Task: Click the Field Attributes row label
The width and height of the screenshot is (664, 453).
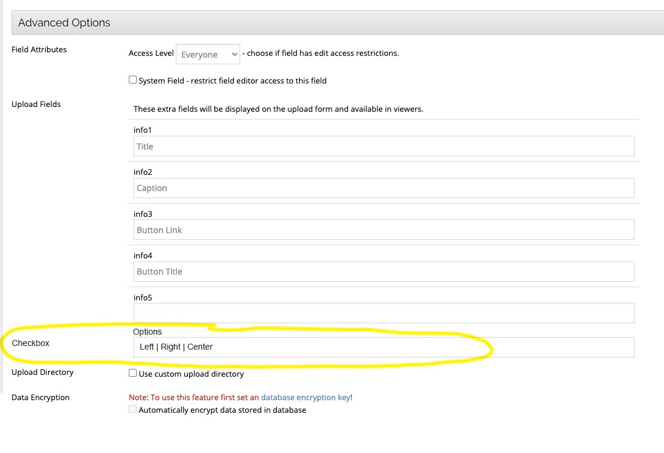Action: 39,49
